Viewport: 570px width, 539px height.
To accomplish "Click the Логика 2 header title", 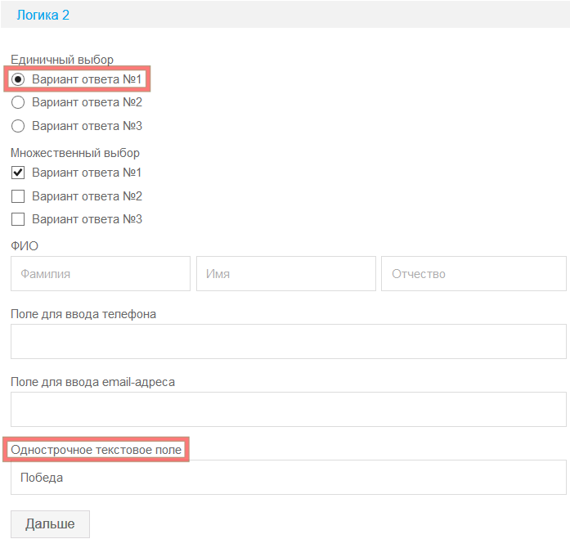I will (43, 15).
